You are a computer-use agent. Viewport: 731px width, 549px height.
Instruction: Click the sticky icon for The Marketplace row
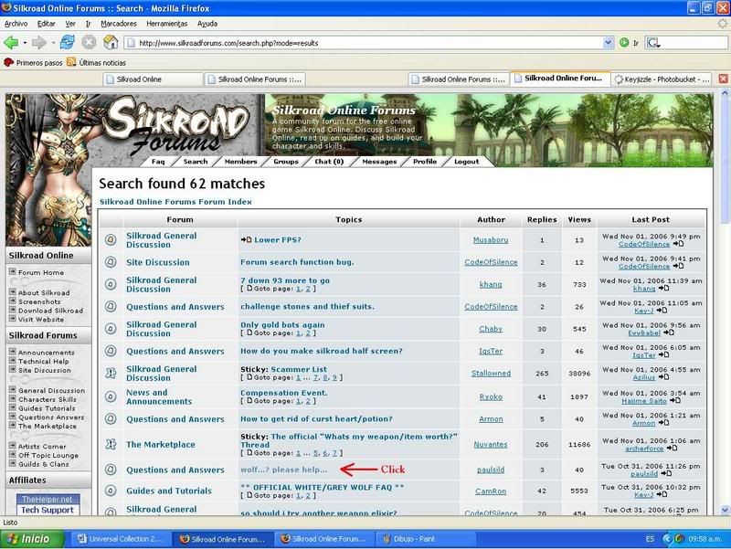click(x=111, y=444)
